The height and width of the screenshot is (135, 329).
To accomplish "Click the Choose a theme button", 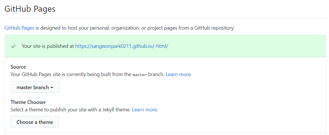I will point(35,122).
